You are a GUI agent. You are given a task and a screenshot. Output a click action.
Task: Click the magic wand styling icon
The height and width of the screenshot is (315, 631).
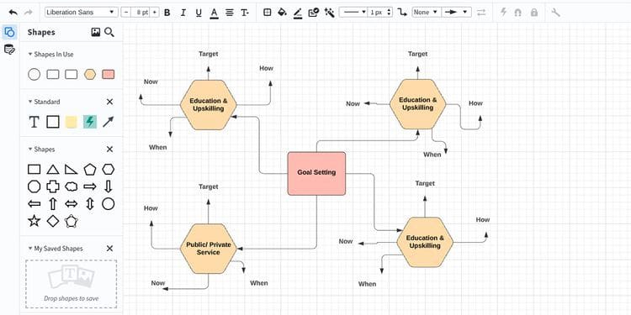[329, 13]
